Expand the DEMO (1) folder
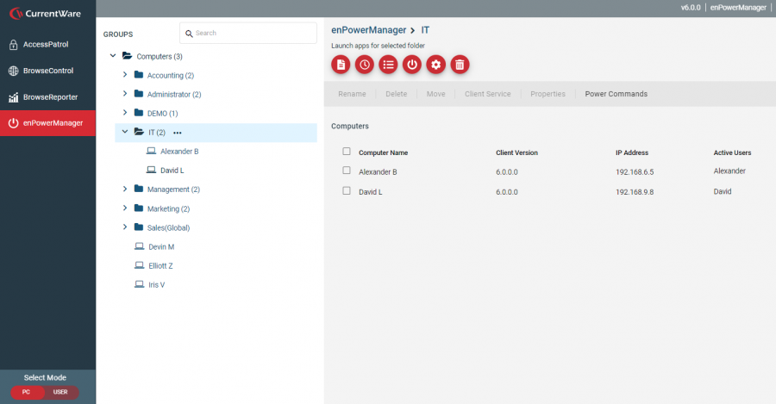Viewport: 776px width, 404px height. tap(125, 113)
